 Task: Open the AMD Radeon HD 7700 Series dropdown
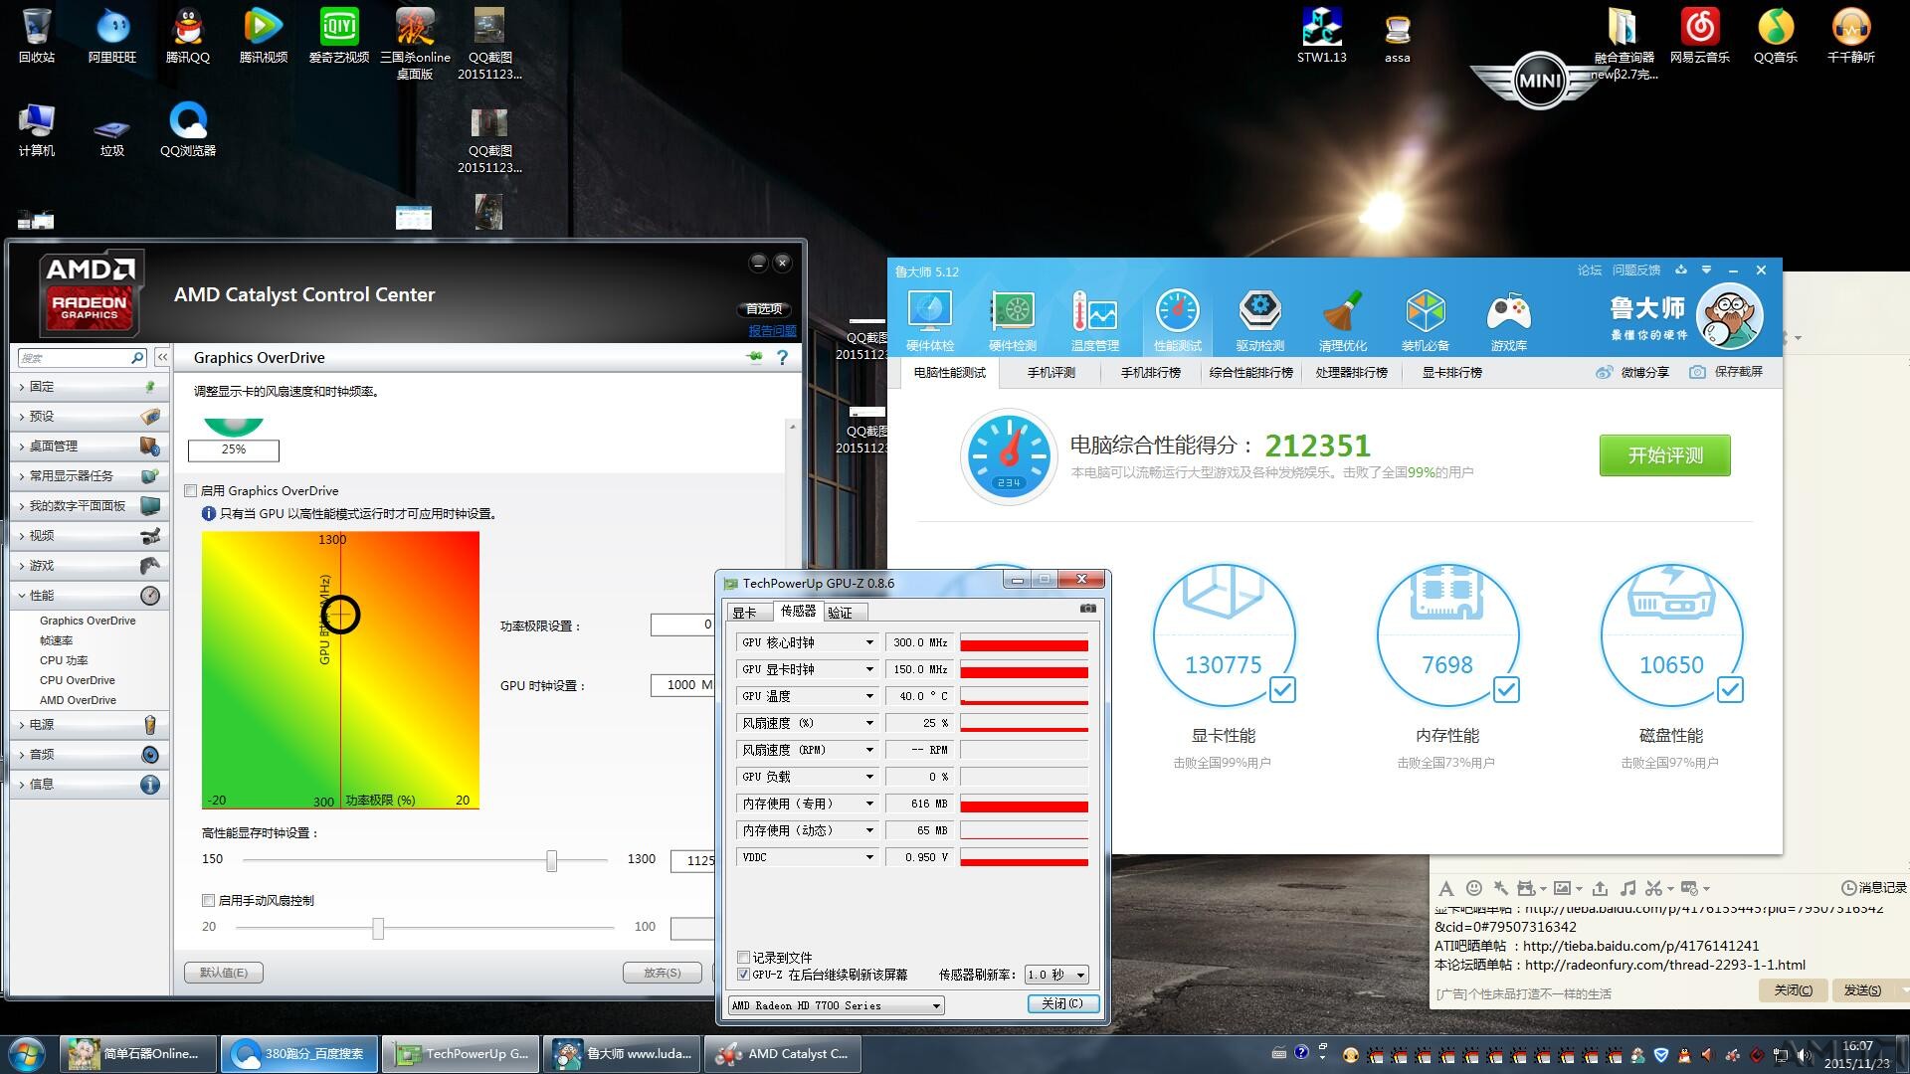[x=836, y=1005]
